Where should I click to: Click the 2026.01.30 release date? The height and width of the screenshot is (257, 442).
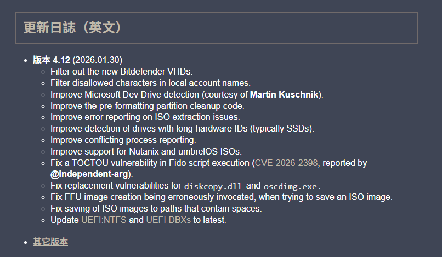tap(98, 60)
